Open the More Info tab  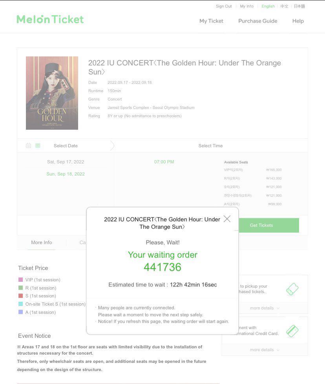[x=42, y=243]
